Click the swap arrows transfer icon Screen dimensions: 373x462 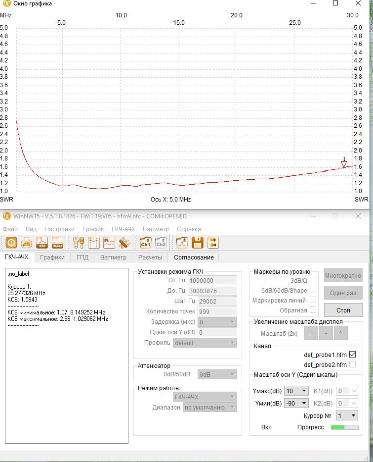coord(213,243)
